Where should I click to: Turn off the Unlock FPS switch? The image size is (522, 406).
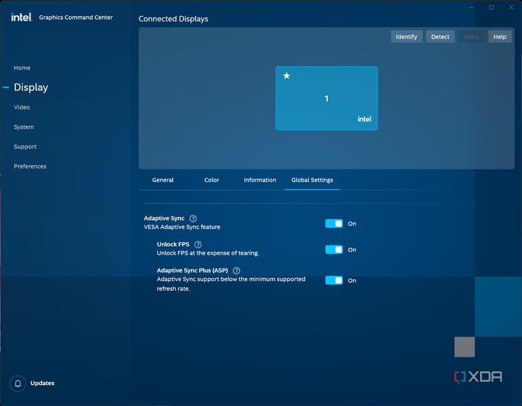(334, 250)
